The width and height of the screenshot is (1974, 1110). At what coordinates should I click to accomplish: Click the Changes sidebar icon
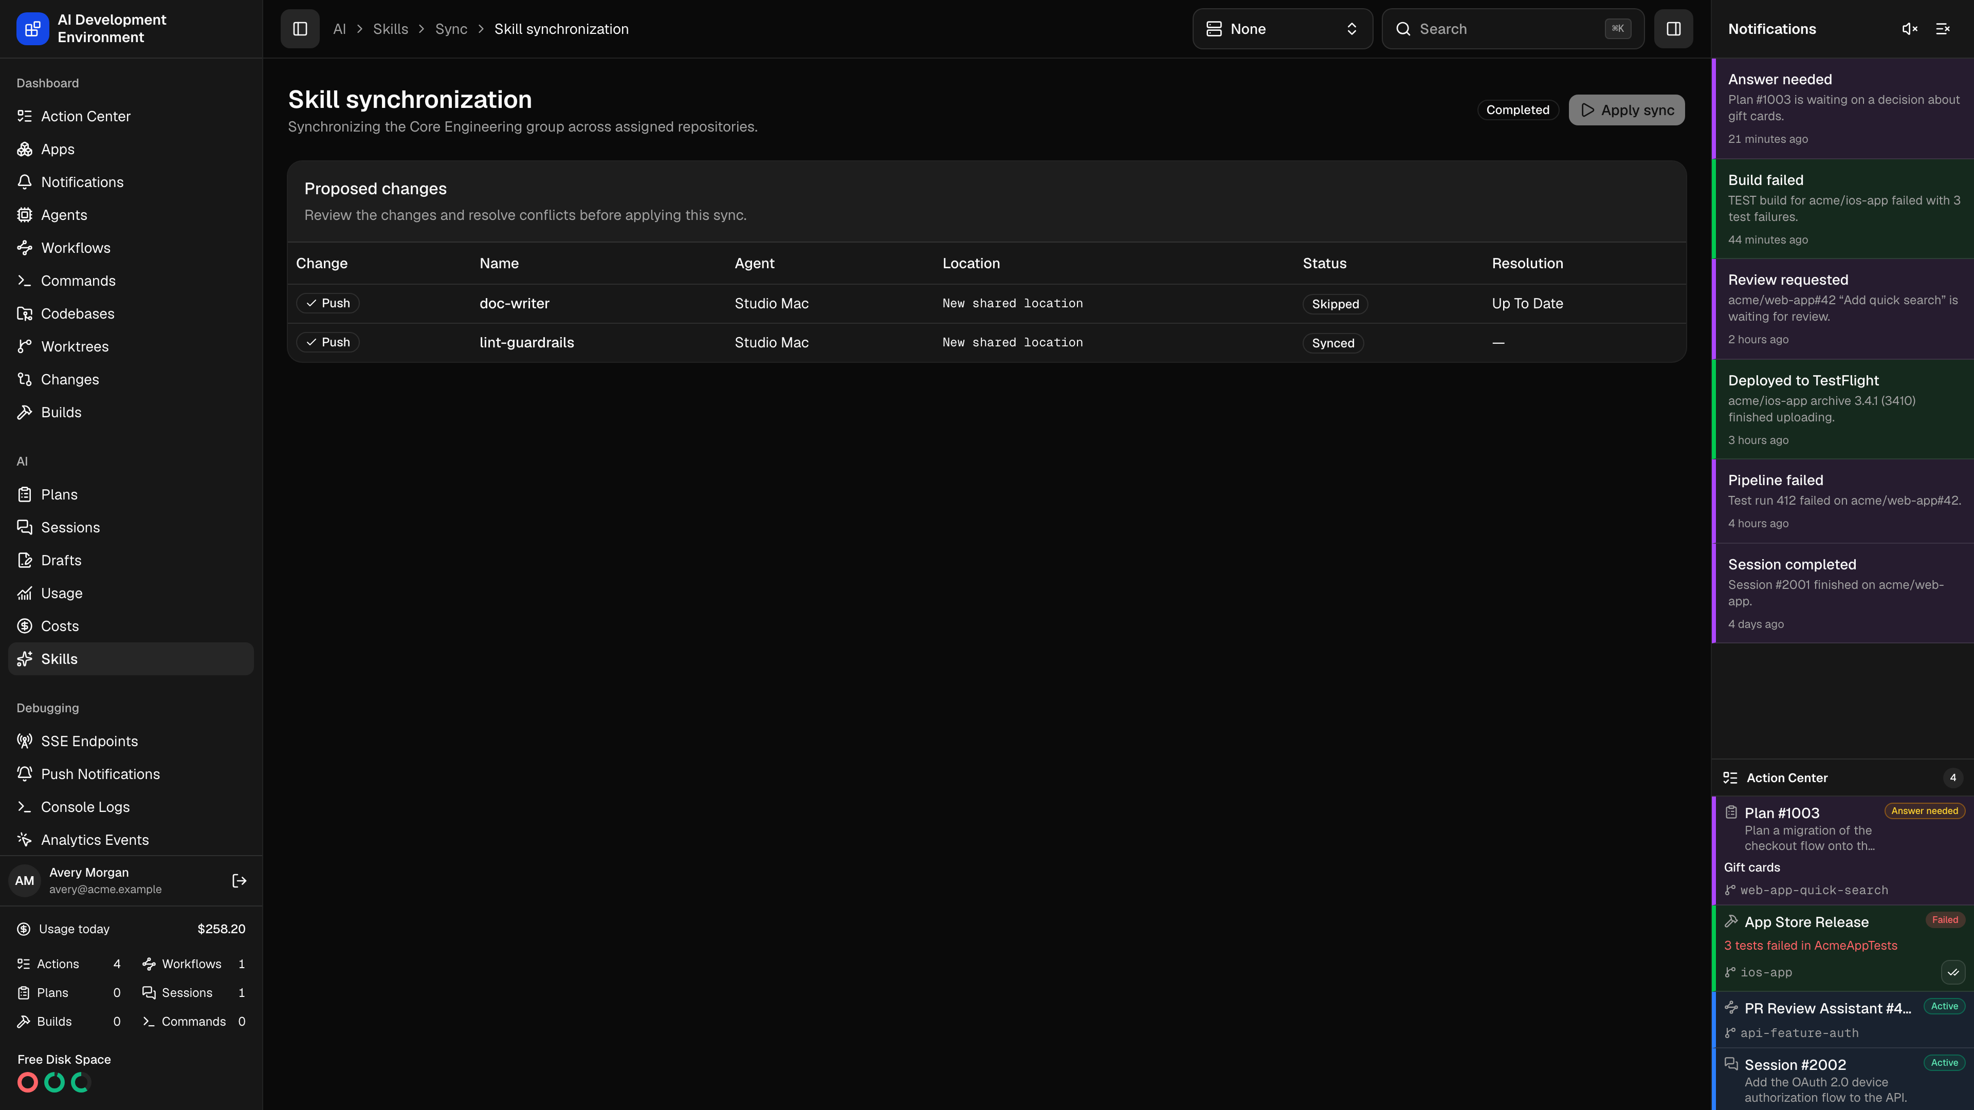tap(25, 380)
